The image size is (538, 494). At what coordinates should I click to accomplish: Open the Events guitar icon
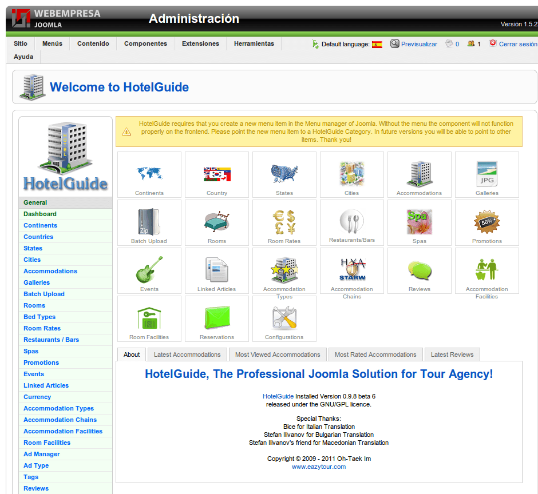click(x=149, y=269)
